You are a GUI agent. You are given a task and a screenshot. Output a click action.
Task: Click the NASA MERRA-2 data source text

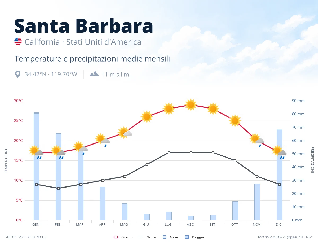coord(285,237)
